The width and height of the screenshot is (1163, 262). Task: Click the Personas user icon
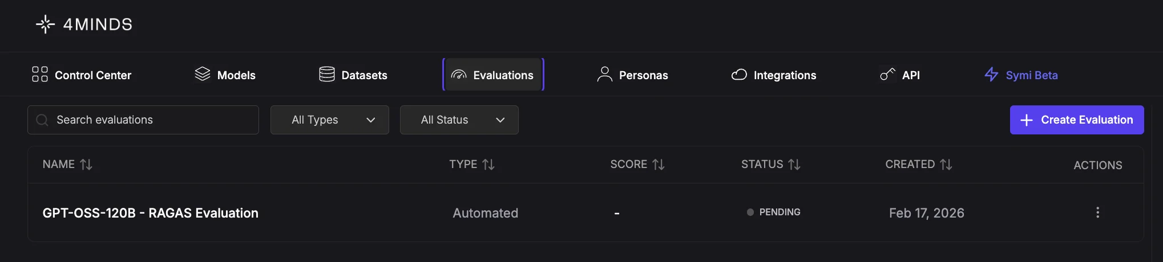[604, 74]
